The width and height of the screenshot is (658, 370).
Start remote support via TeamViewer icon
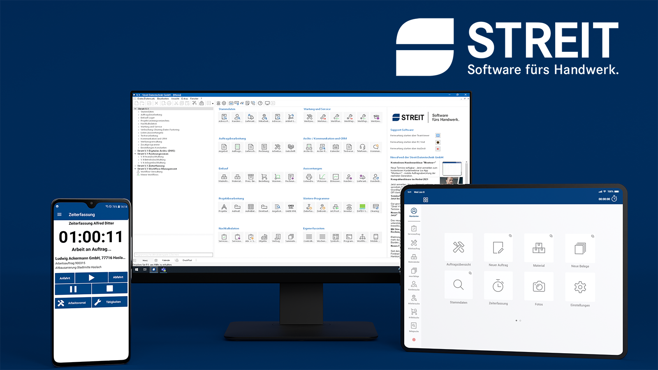click(438, 135)
